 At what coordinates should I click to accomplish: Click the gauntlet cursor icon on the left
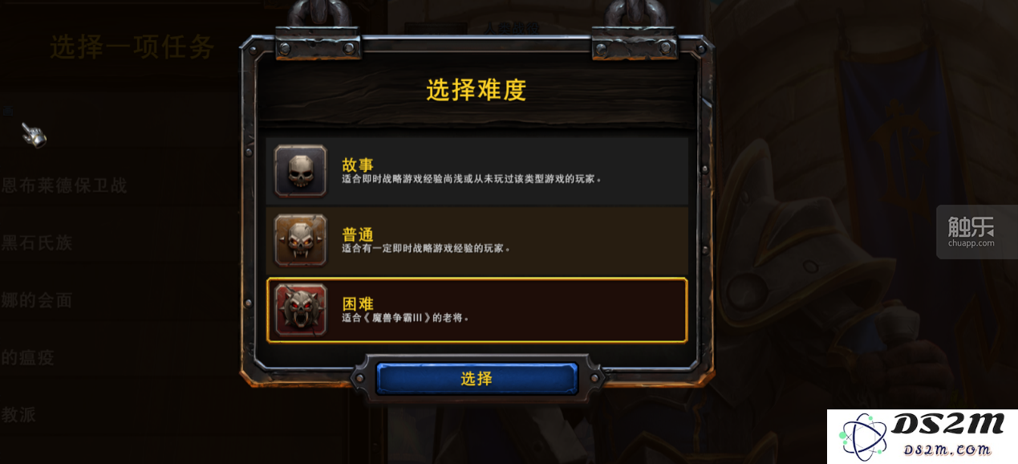[x=33, y=135]
